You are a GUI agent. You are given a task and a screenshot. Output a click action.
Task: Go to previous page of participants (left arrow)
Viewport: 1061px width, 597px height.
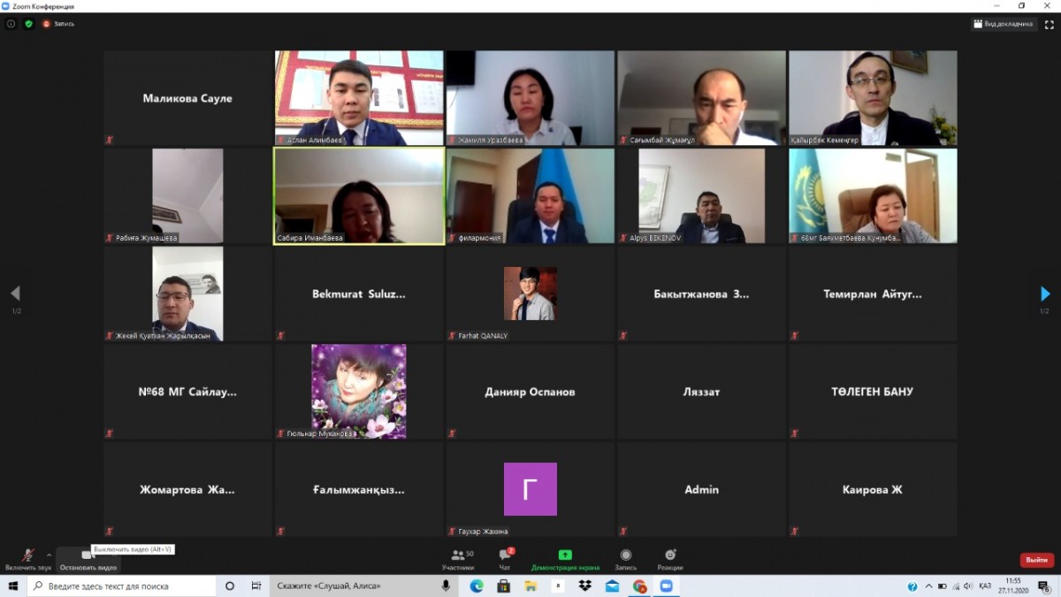(x=15, y=294)
